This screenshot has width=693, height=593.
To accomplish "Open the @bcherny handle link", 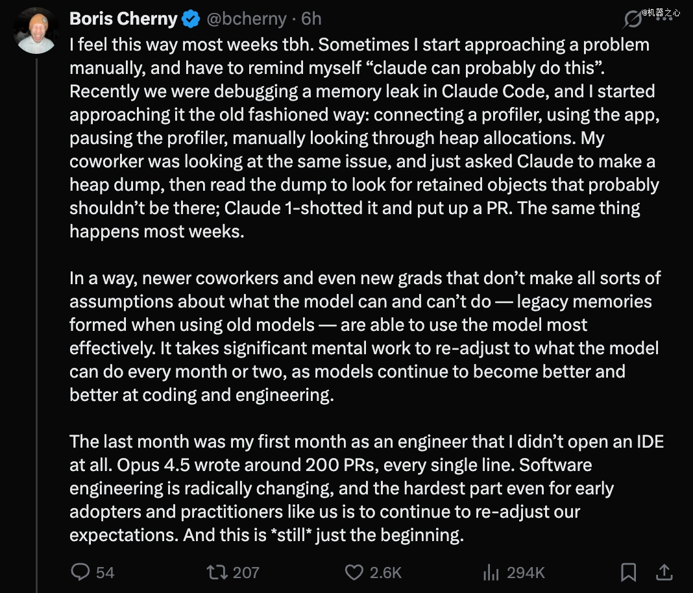I will (x=246, y=19).
